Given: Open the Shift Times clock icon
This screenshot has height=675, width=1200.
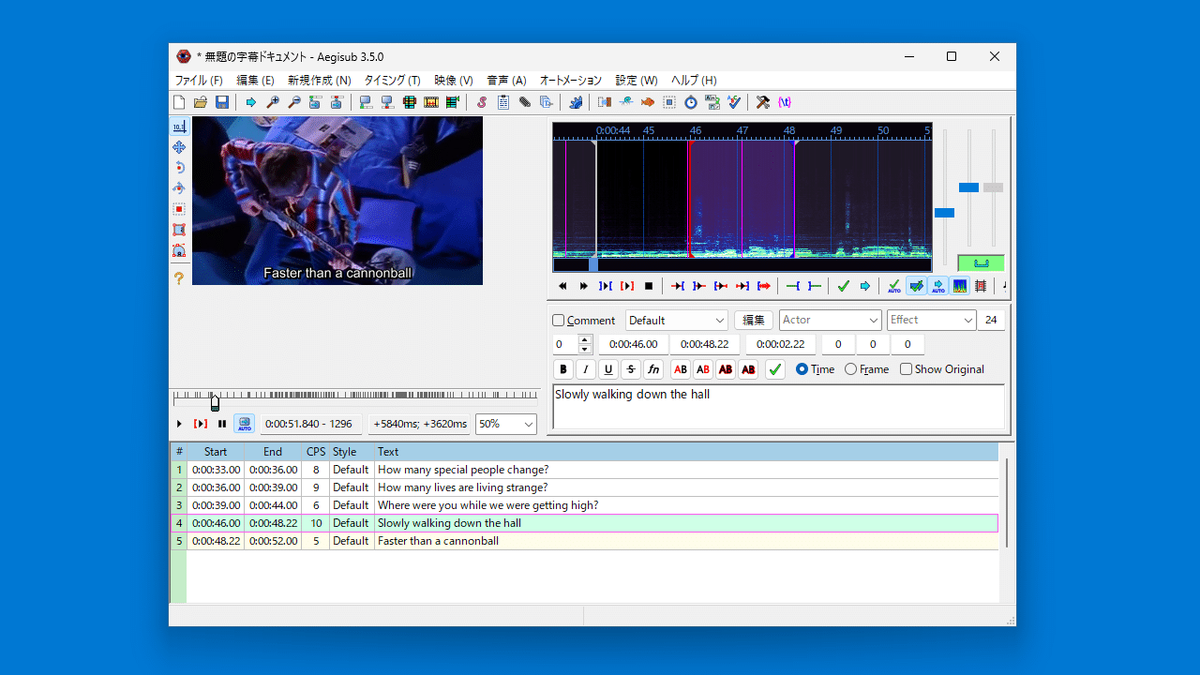Looking at the screenshot, I should [691, 102].
